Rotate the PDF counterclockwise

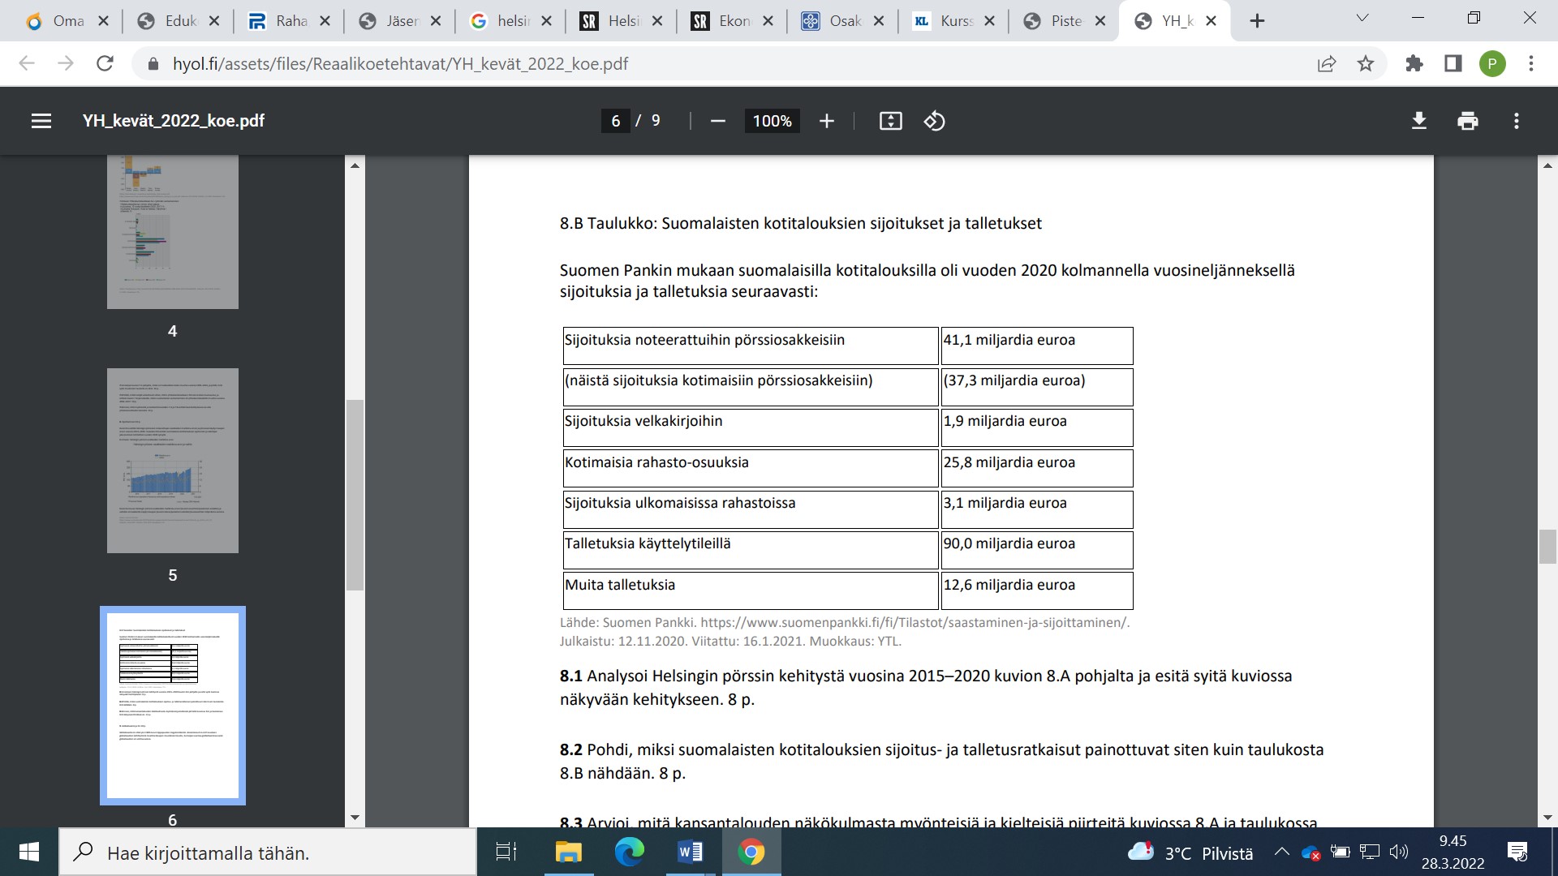(x=934, y=121)
